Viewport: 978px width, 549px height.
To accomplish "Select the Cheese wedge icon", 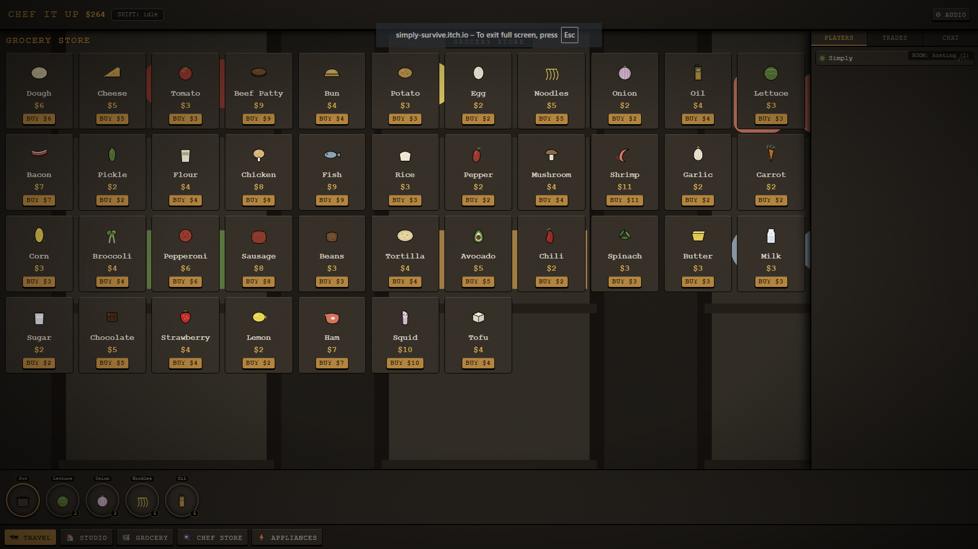I will (112, 73).
